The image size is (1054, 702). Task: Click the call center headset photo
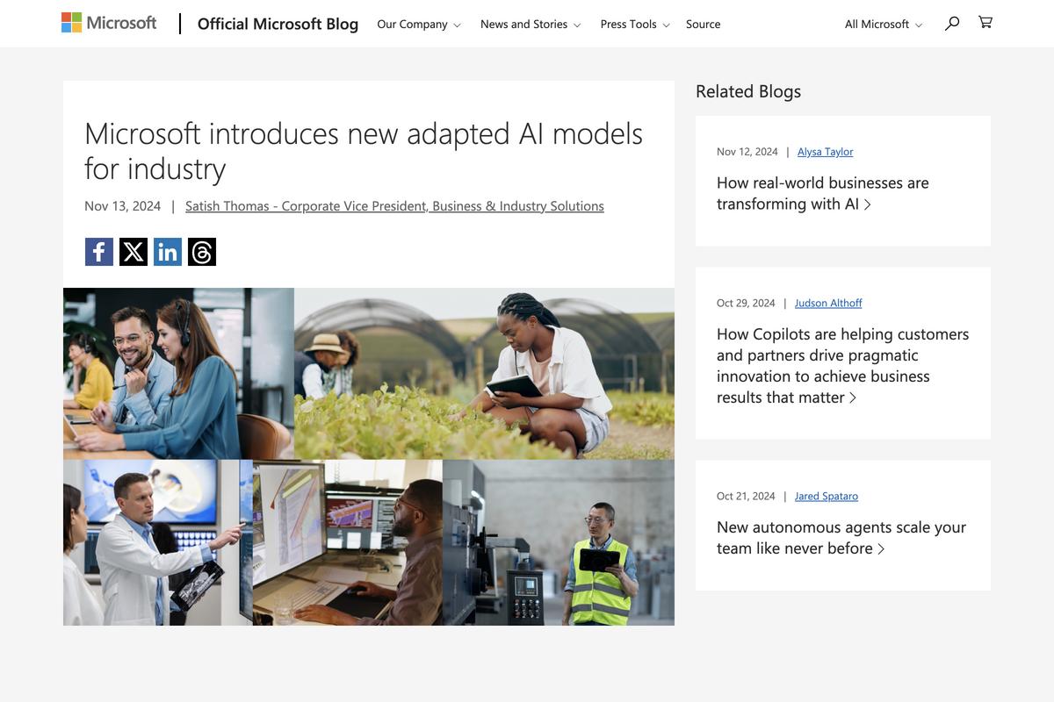click(x=178, y=374)
